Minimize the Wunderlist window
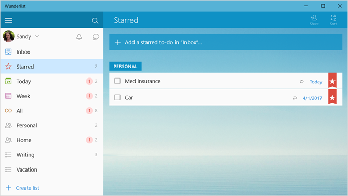 click(x=306, y=6)
